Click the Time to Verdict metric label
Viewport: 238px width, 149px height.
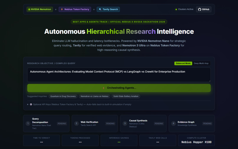(x=41, y=138)
